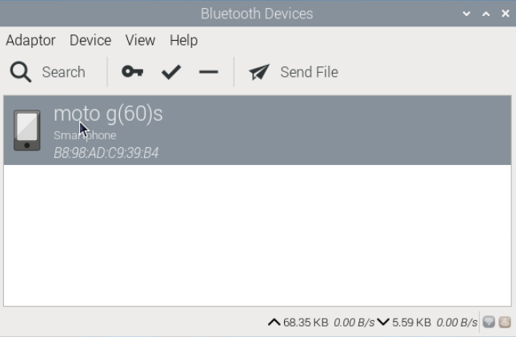Remove device using the minus icon
Screen dimensions: 516x337
click(209, 72)
